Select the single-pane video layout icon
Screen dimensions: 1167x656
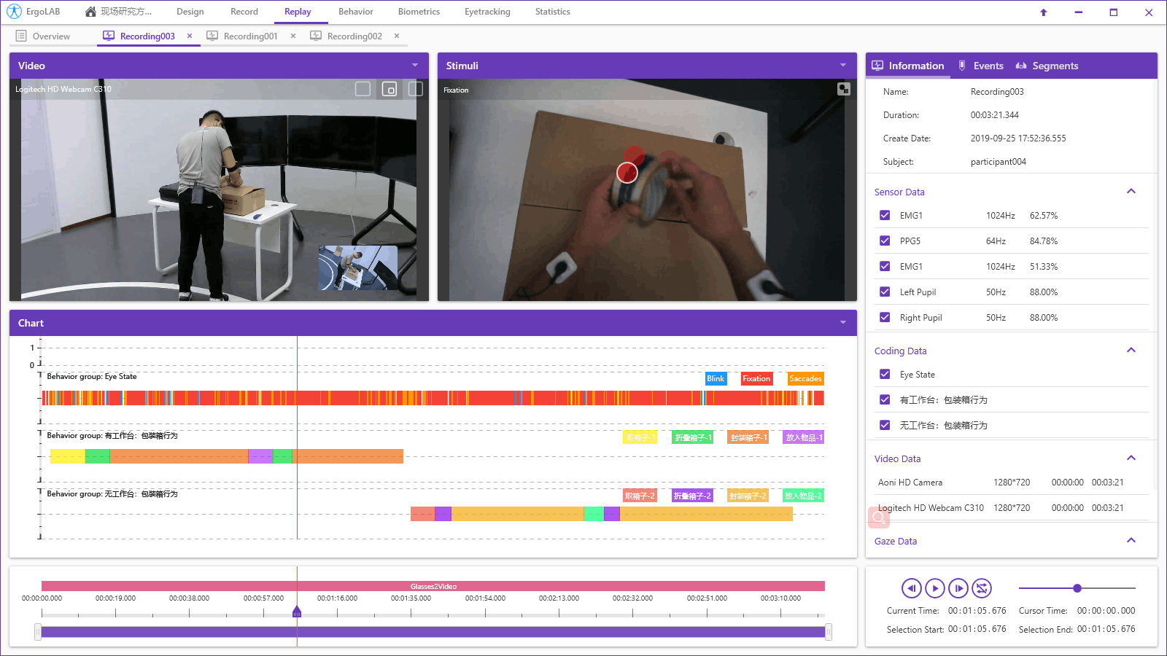(x=362, y=89)
